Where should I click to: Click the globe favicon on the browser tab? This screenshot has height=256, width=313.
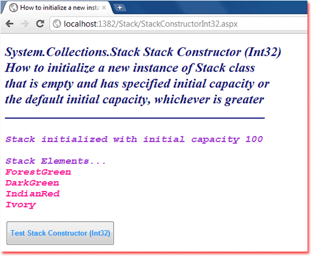[x=13, y=8]
